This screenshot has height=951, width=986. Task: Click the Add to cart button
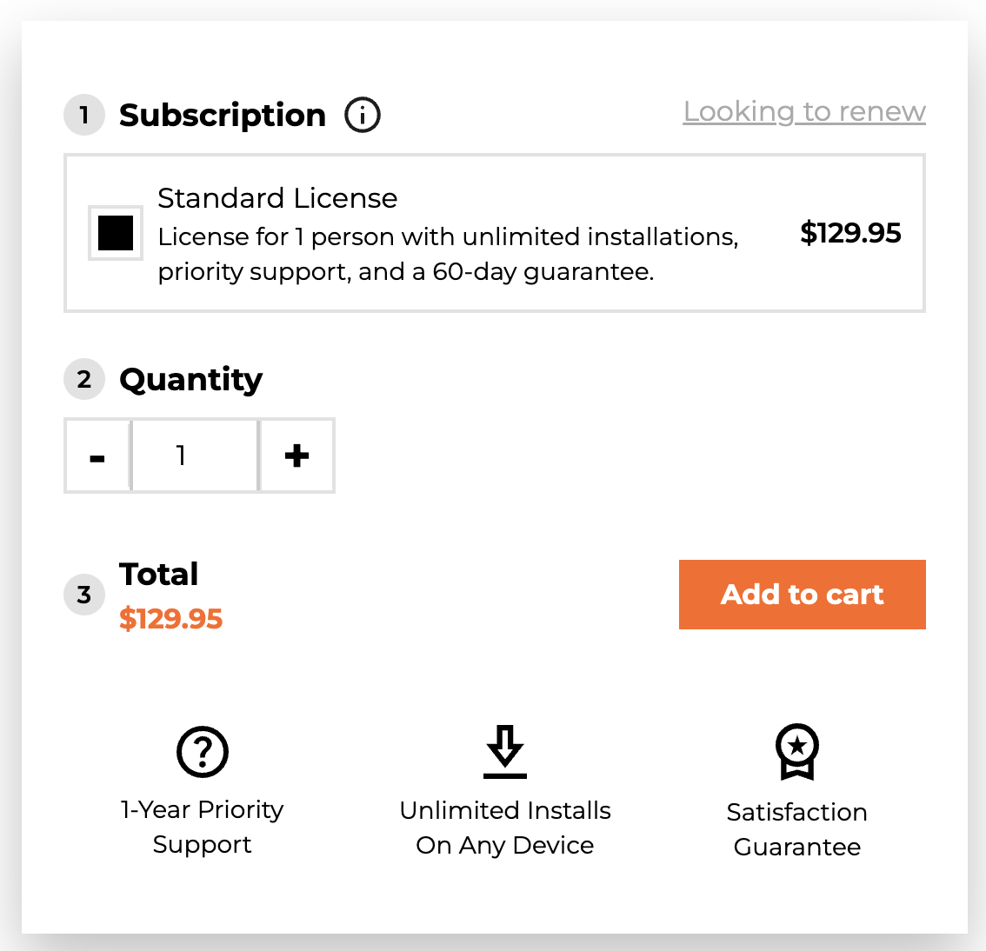802,595
